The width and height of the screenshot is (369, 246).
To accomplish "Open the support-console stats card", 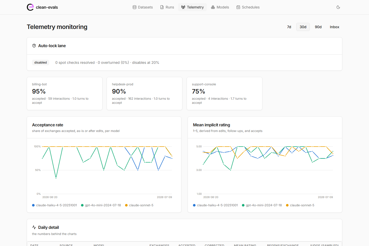I will pyautogui.click(x=224, y=94).
